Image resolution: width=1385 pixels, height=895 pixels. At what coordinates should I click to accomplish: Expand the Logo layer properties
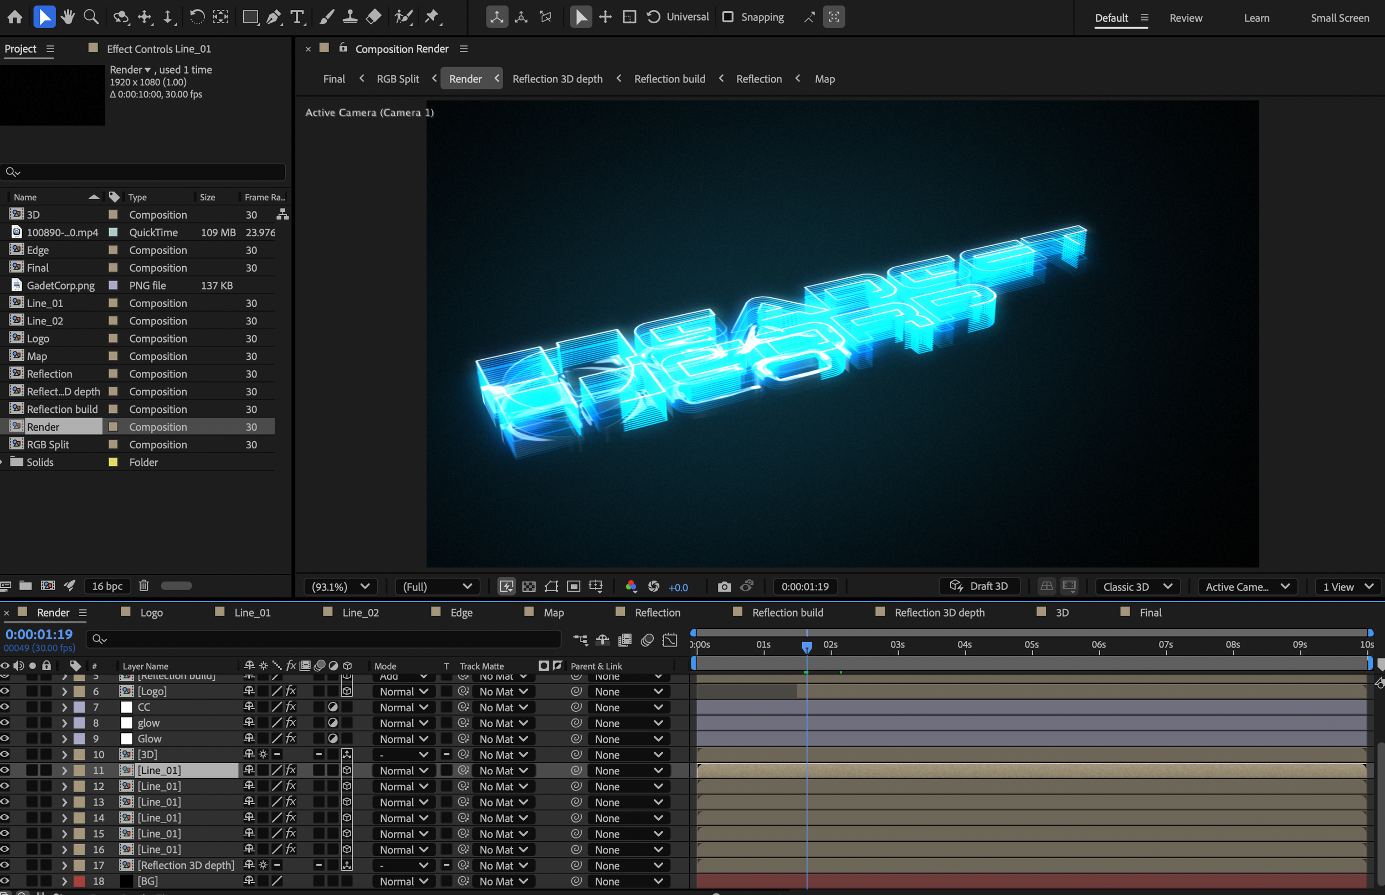point(65,692)
